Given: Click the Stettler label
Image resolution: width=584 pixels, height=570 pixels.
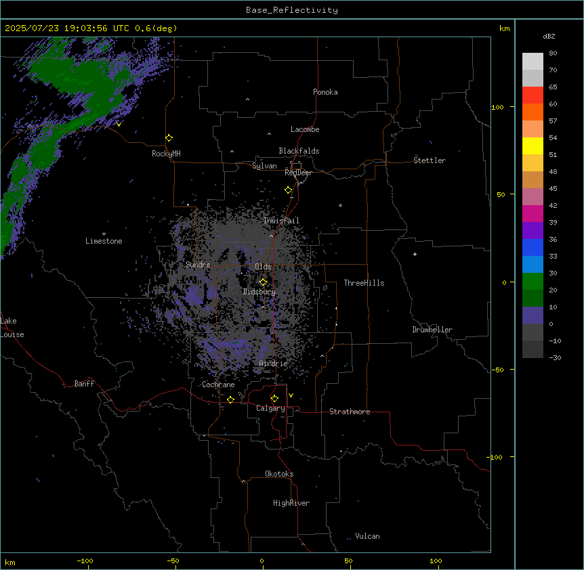Looking at the screenshot, I should [430, 160].
